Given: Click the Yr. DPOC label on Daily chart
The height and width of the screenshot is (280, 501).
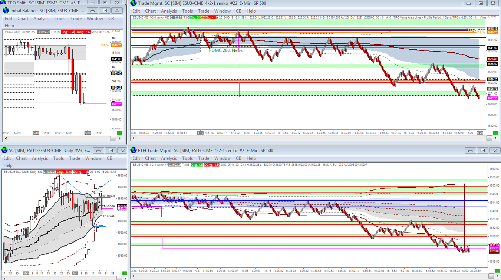Looking at the screenshot, I should click(x=109, y=206).
